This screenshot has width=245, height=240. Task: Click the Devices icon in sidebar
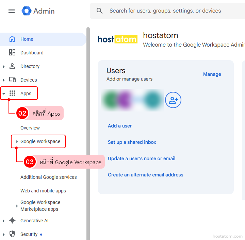12,80
